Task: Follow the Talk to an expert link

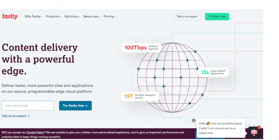Action: tap(16, 116)
